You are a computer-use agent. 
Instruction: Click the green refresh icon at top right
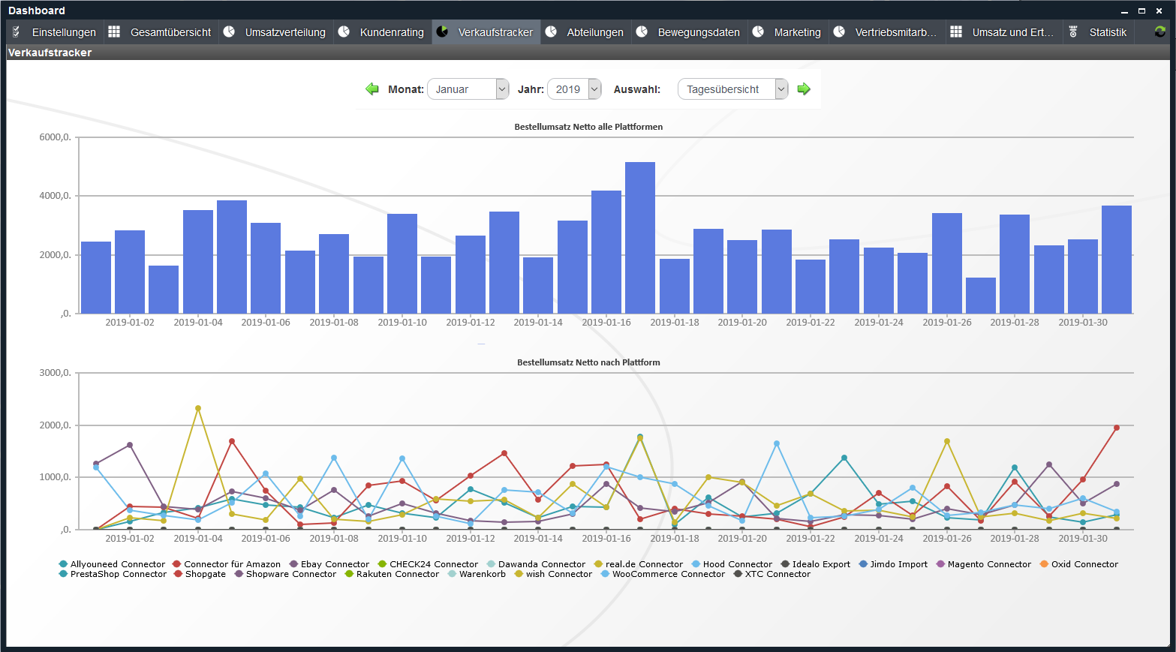[x=1159, y=32]
